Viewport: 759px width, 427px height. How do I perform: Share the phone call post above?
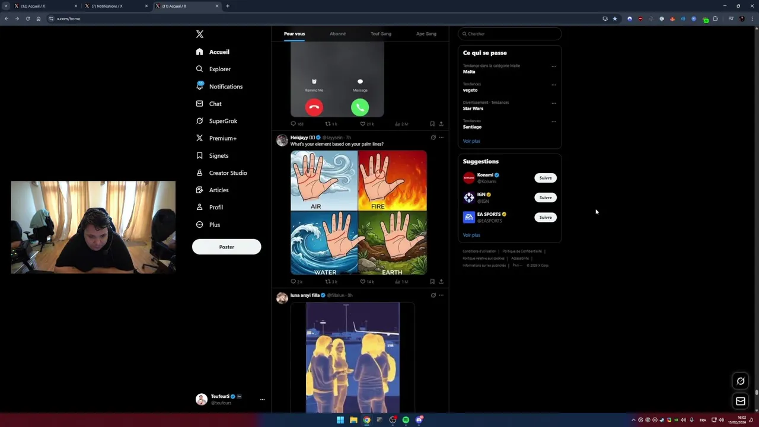point(441,124)
